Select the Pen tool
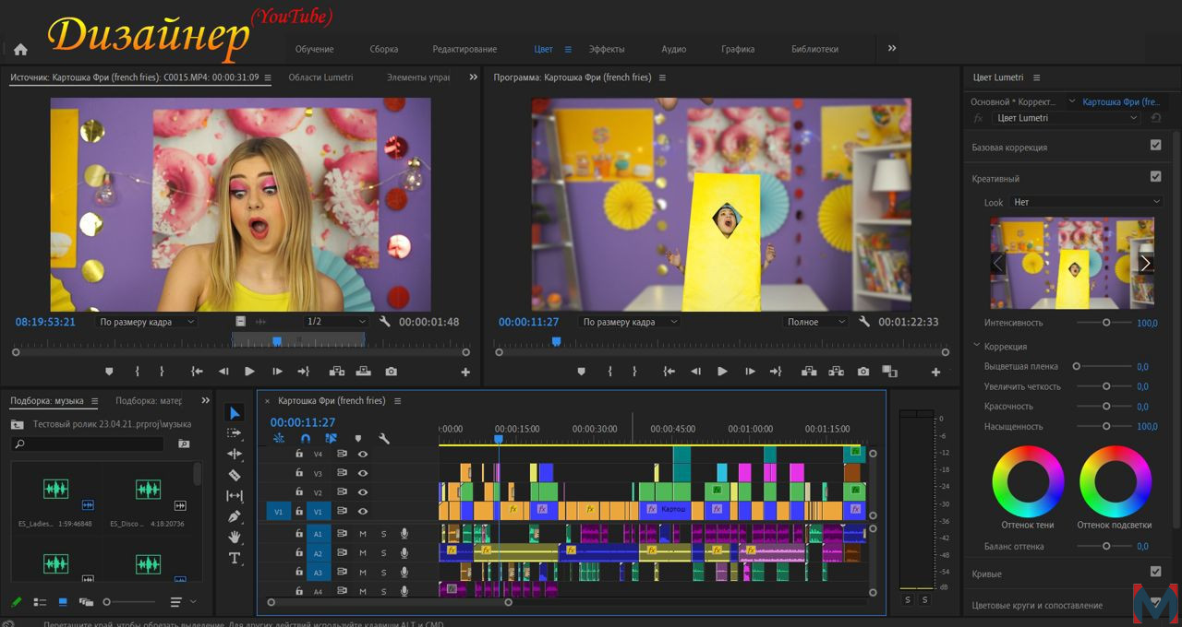The width and height of the screenshot is (1182, 627). (x=235, y=516)
